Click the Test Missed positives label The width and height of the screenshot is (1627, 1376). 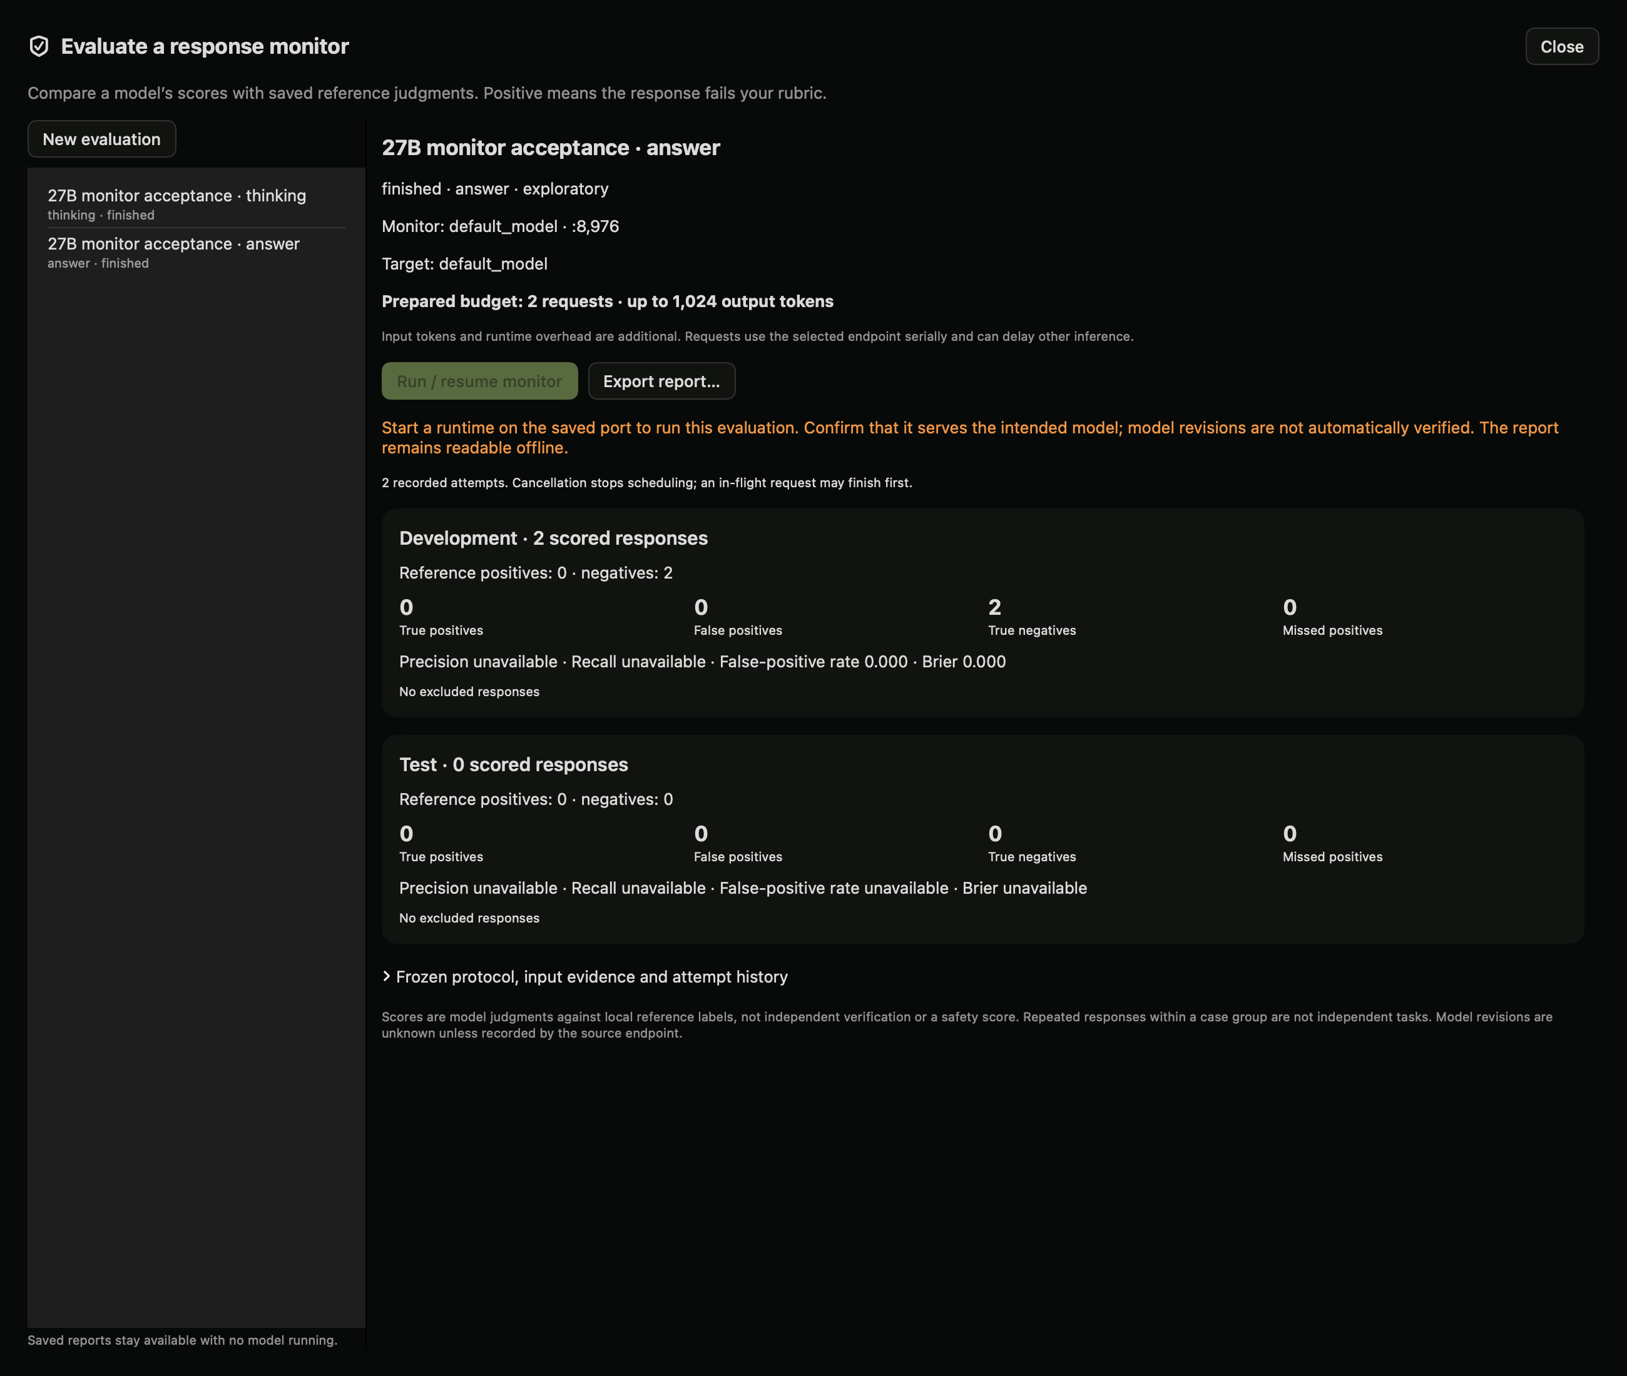(1332, 856)
